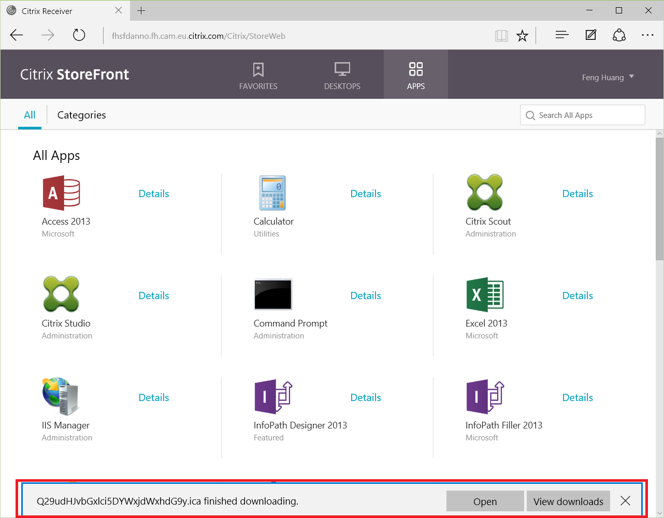Dismiss the download notification bar
Viewport: 664px width, 518px height.
(625, 501)
